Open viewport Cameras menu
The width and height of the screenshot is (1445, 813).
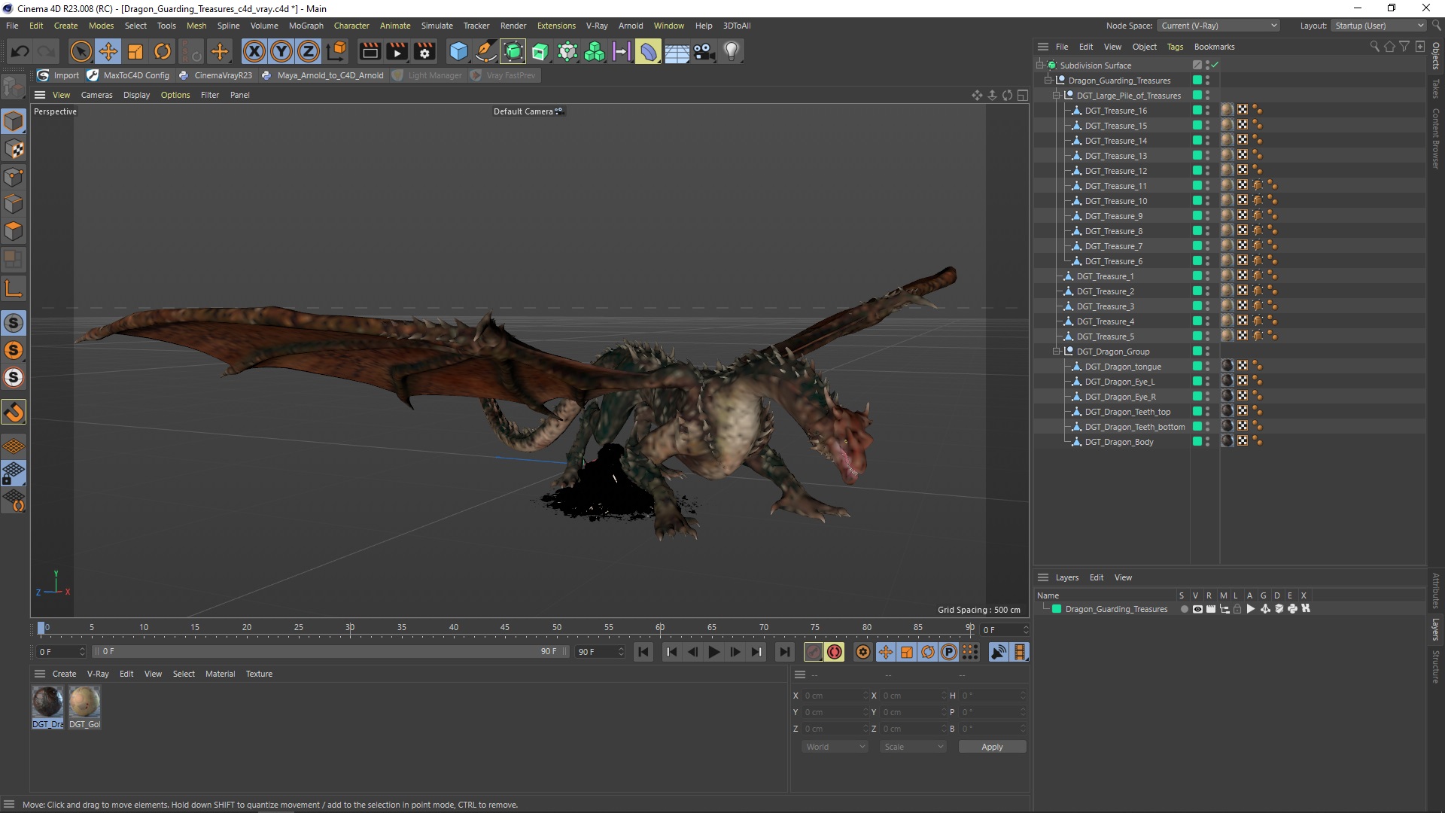[x=96, y=95]
